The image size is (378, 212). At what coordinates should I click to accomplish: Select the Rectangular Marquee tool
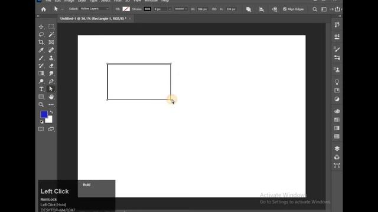click(51, 26)
